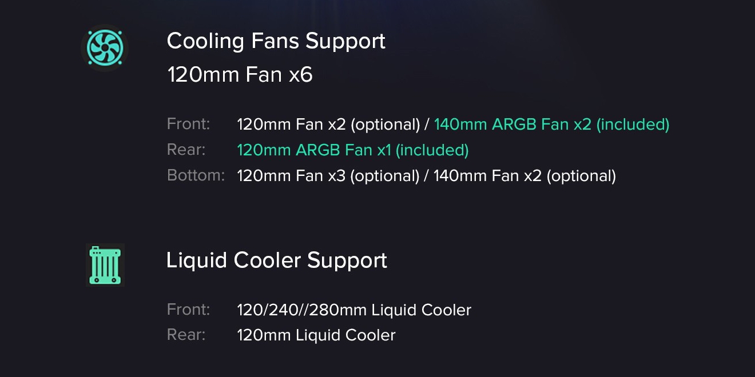The height and width of the screenshot is (377, 755).
Task: Select the 140mm Fan x2 (optional) text
Action: (x=524, y=176)
